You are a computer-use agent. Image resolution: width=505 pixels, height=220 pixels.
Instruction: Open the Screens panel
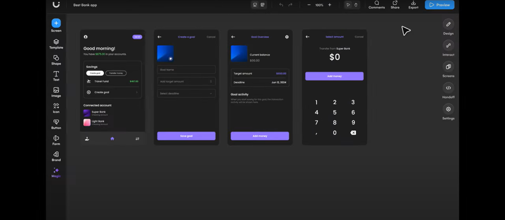[448, 69]
